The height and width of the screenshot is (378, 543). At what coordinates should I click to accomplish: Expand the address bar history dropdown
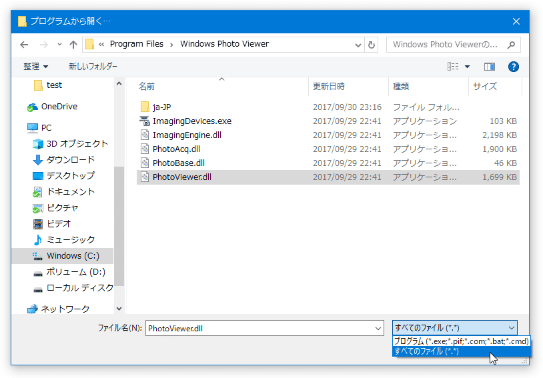tap(358, 45)
